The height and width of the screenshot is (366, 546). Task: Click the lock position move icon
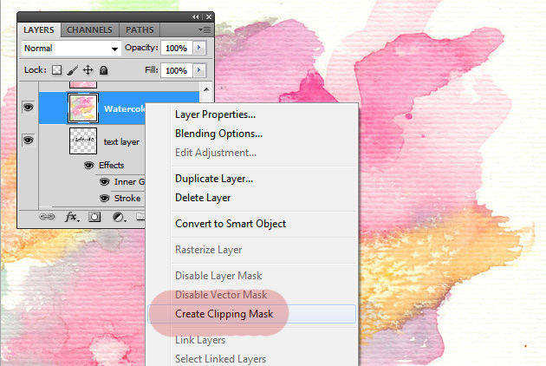[89, 70]
